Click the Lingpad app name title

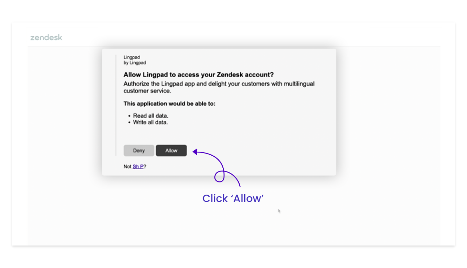pos(132,57)
